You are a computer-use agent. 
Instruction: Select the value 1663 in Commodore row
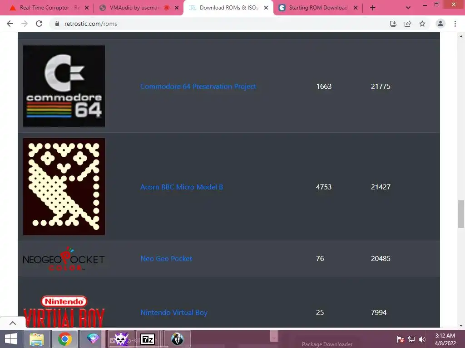(324, 87)
